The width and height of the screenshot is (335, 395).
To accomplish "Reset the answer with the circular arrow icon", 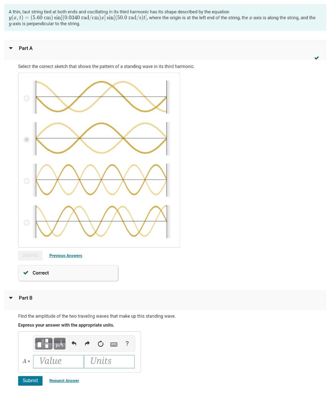I will tap(100, 343).
